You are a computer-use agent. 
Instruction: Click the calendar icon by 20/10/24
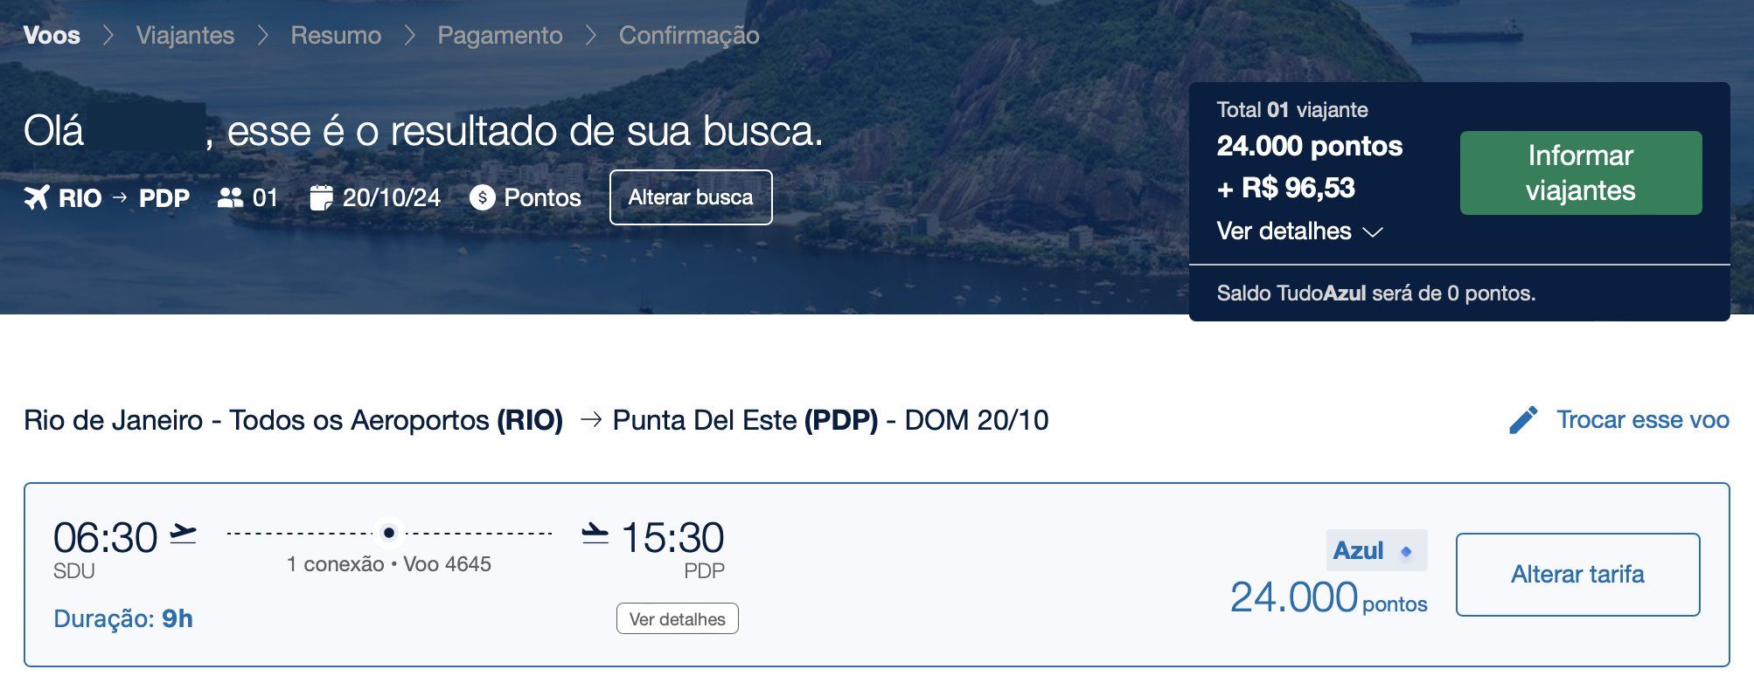tap(321, 197)
